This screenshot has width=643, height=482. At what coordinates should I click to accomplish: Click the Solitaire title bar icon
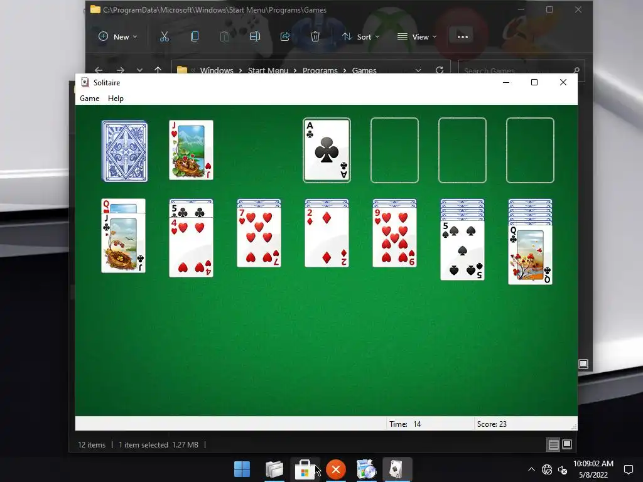(x=85, y=82)
